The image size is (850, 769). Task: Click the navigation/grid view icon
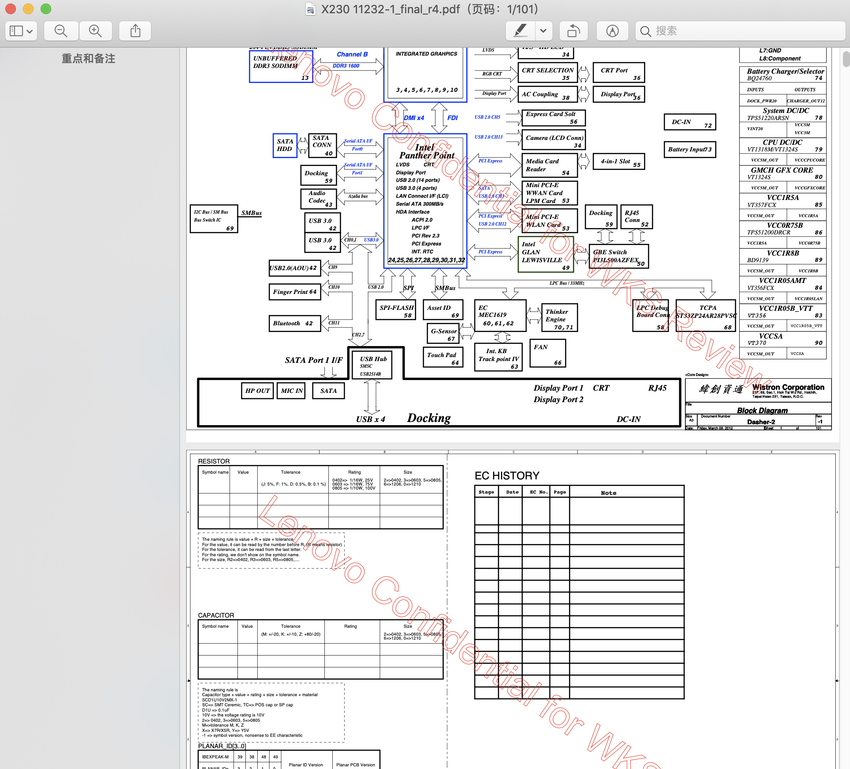pyautogui.click(x=22, y=30)
